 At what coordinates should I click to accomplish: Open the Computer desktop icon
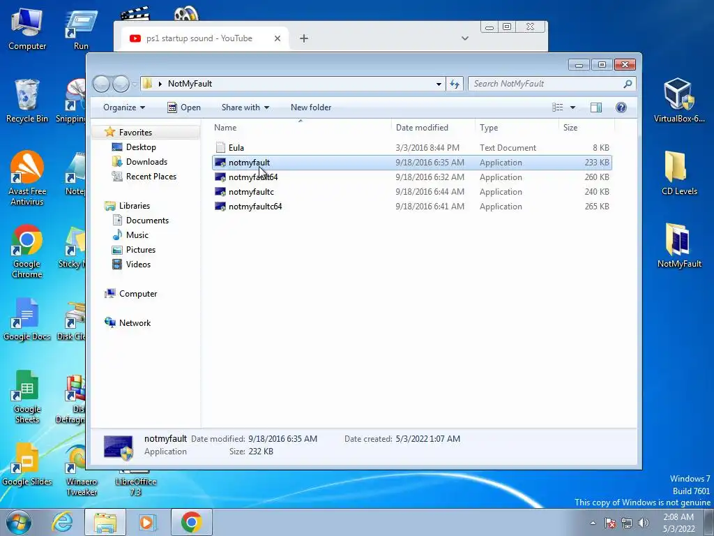point(27,29)
